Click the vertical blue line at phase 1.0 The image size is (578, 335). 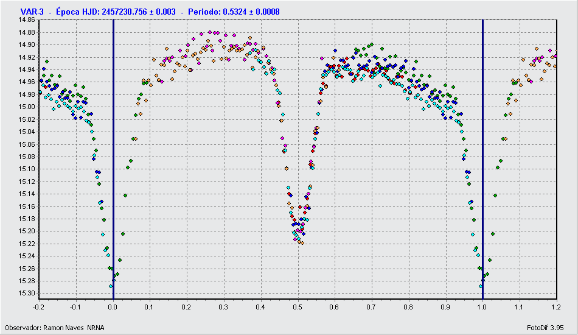pyautogui.click(x=482, y=160)
